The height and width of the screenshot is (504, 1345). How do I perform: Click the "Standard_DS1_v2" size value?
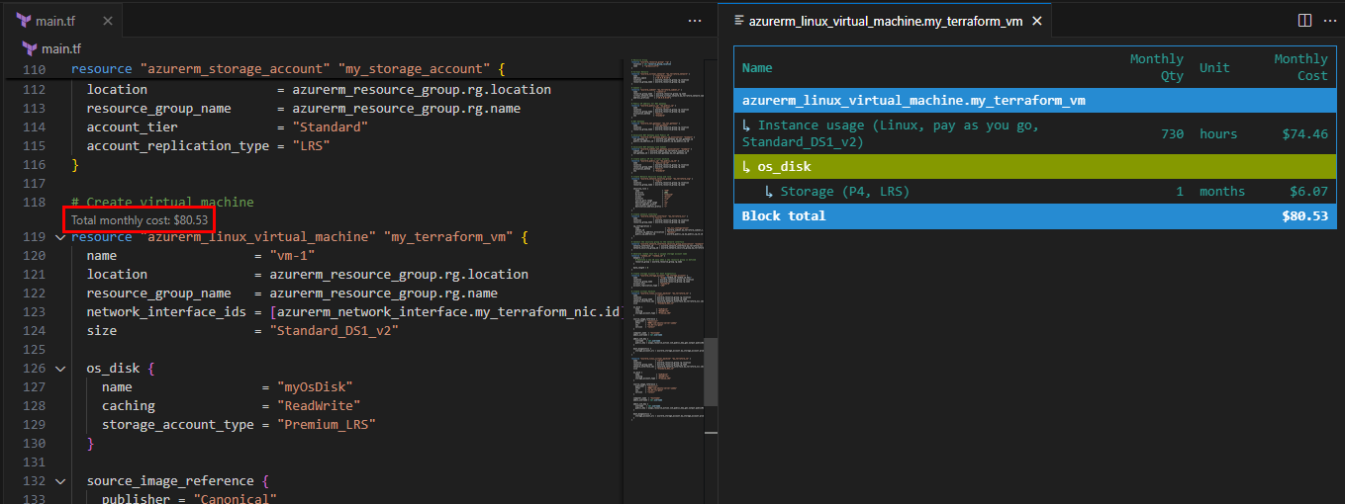pyautogui.click(x=334, y=331)
